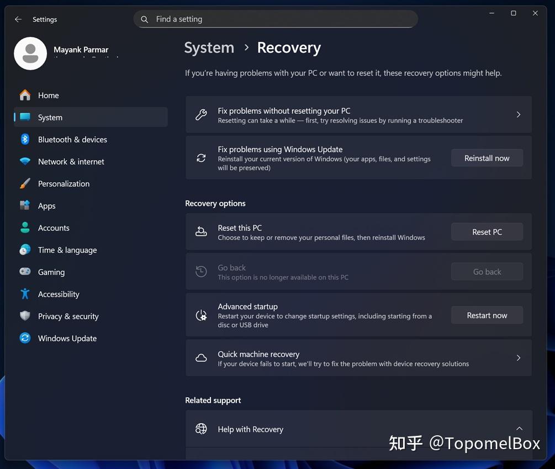The image size is (555, 469).
Task: Click the Related support heading
Action: pos(213,400)
